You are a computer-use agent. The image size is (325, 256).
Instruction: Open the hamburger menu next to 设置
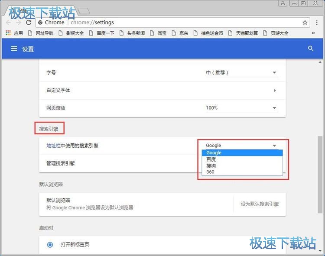coord(14,49)
